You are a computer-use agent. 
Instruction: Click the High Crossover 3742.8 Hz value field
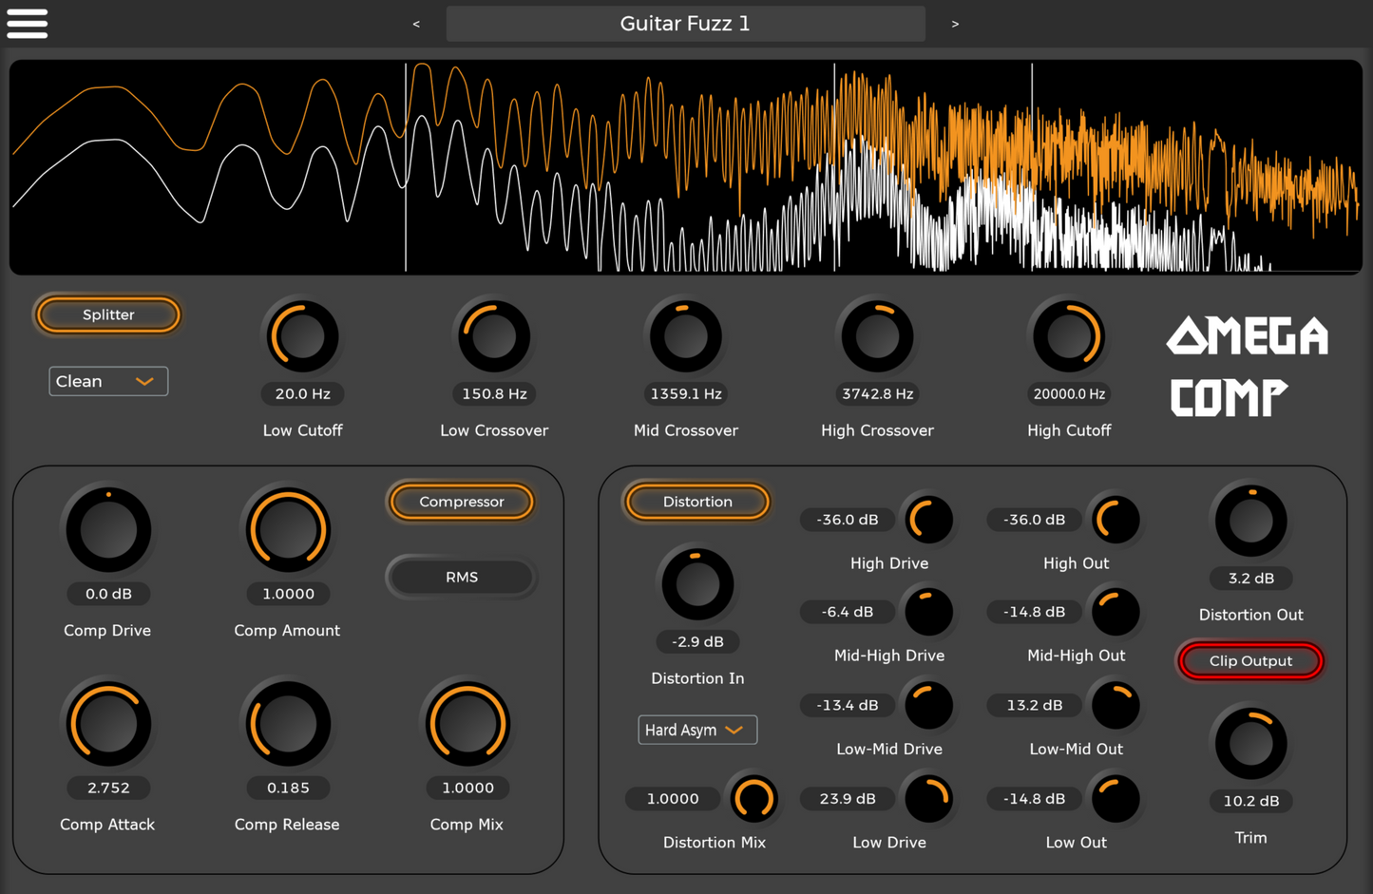(x=877, y=393)
